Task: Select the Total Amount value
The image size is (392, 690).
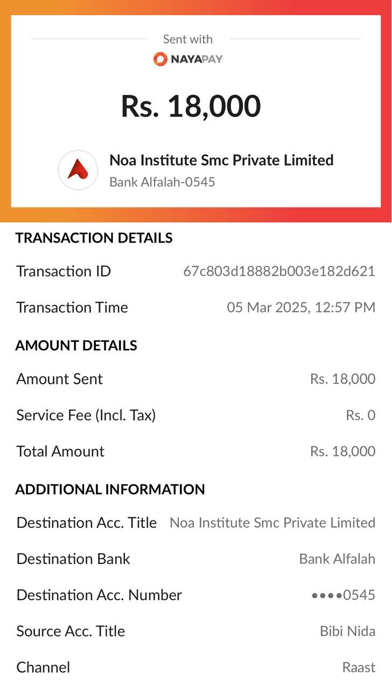Action: pos(342,451)
